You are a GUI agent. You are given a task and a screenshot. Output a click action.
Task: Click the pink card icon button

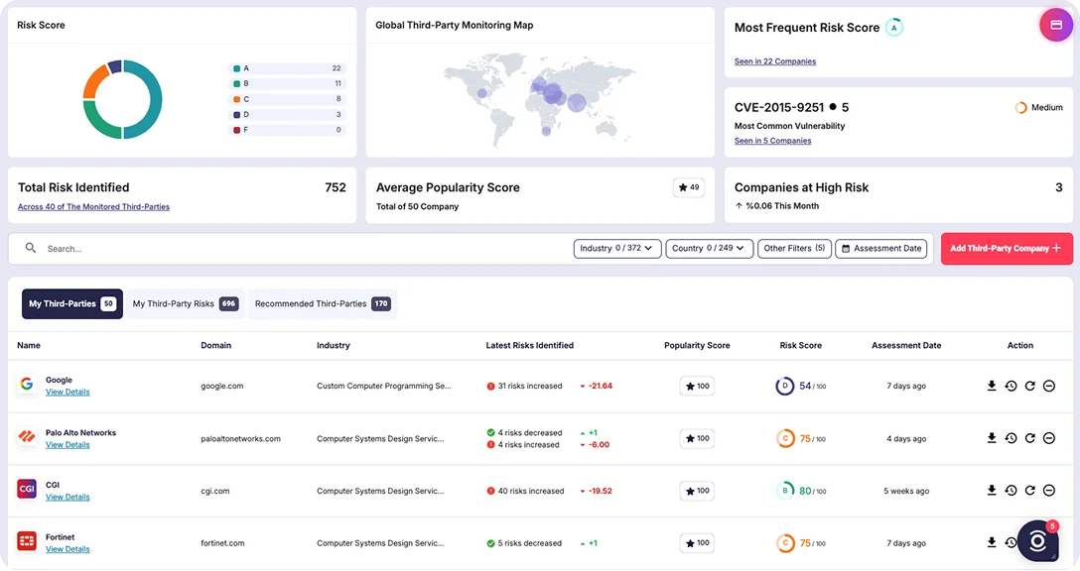[x=1056, y=25]
